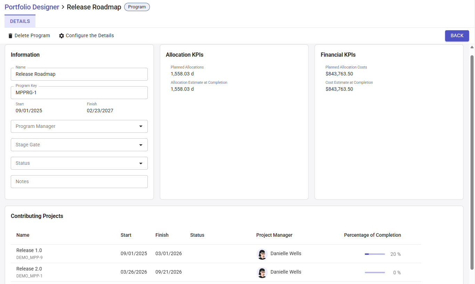Screen dimensions: 475x284
Task: Click the trash icon for Delete Program
Action: coord(10,36)
